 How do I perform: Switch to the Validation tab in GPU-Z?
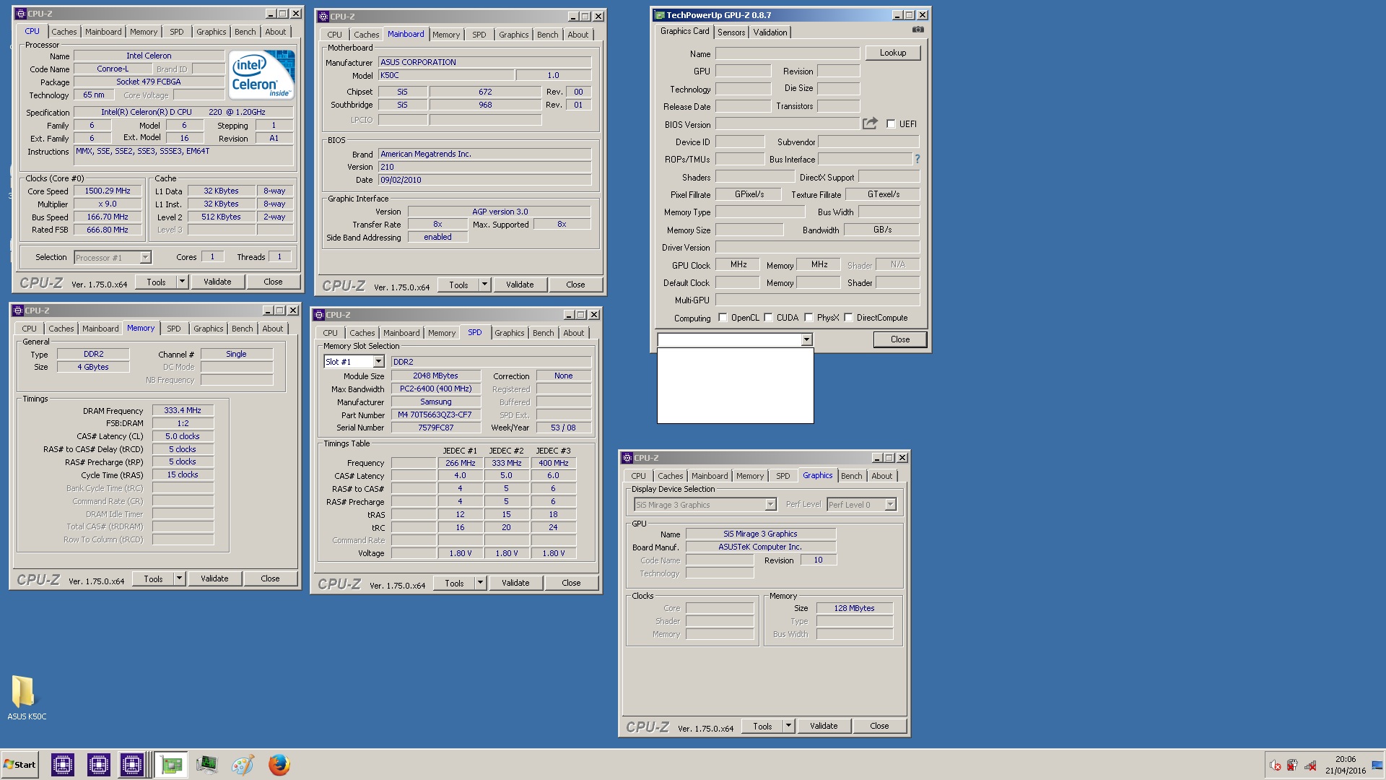pyautogui.click(x=770, y=32)
